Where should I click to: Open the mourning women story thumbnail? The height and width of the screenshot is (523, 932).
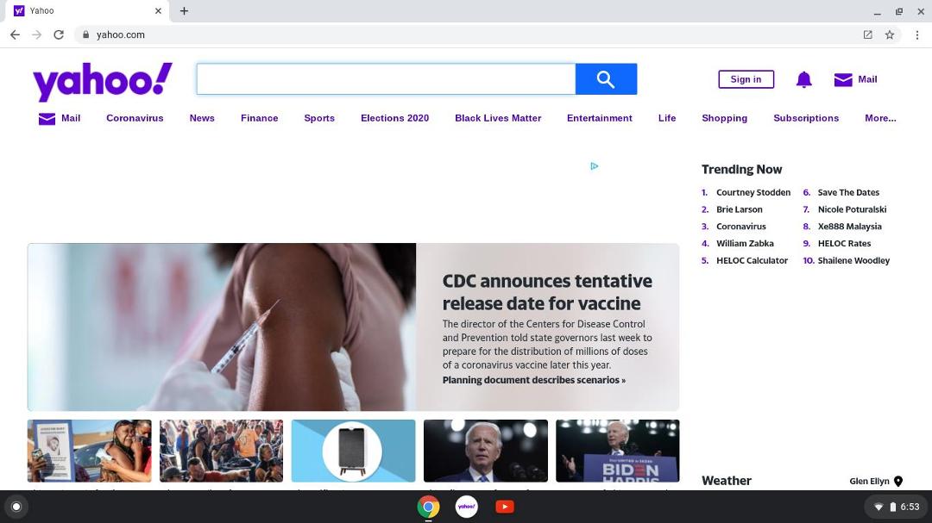(x=89, y=451)
